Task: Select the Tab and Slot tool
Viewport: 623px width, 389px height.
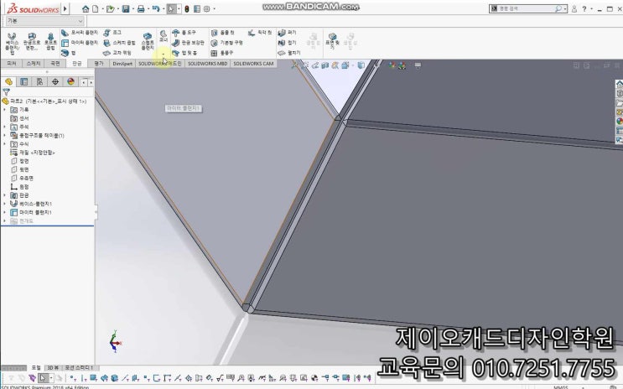Action: point(184,53)
